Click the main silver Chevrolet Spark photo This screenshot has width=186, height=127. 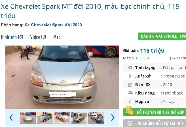[x=62, y=77]
